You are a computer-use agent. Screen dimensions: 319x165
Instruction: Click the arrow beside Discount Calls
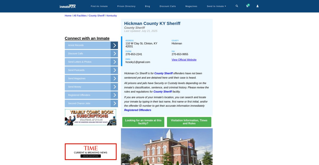point(114,53)
